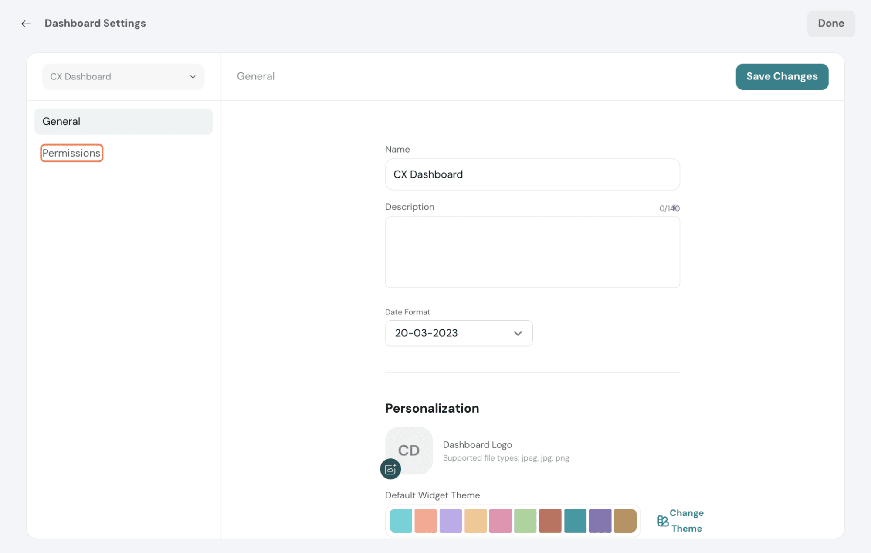Expand the Date Format dropdown
The image size is (871, 553).
point(458,333)
